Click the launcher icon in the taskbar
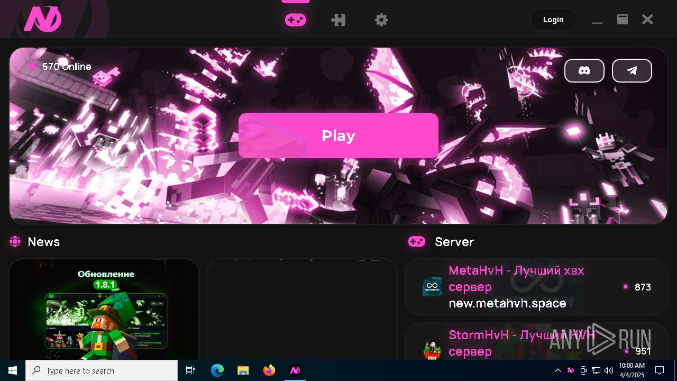 295,370
